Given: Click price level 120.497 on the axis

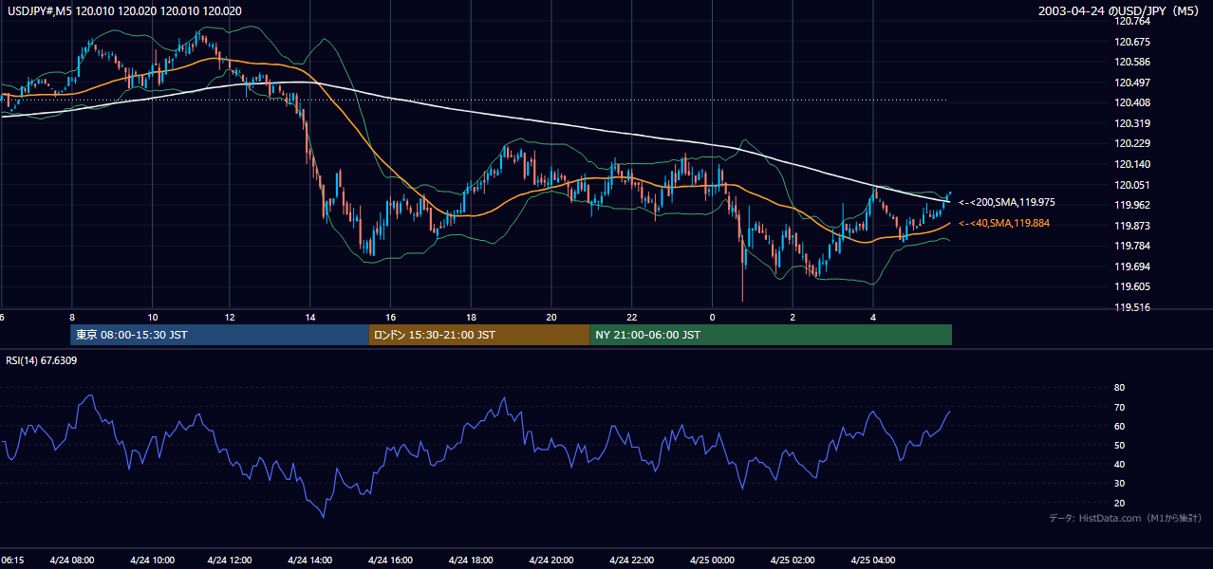Looking at the screenshot, I should pos(1130,83).
